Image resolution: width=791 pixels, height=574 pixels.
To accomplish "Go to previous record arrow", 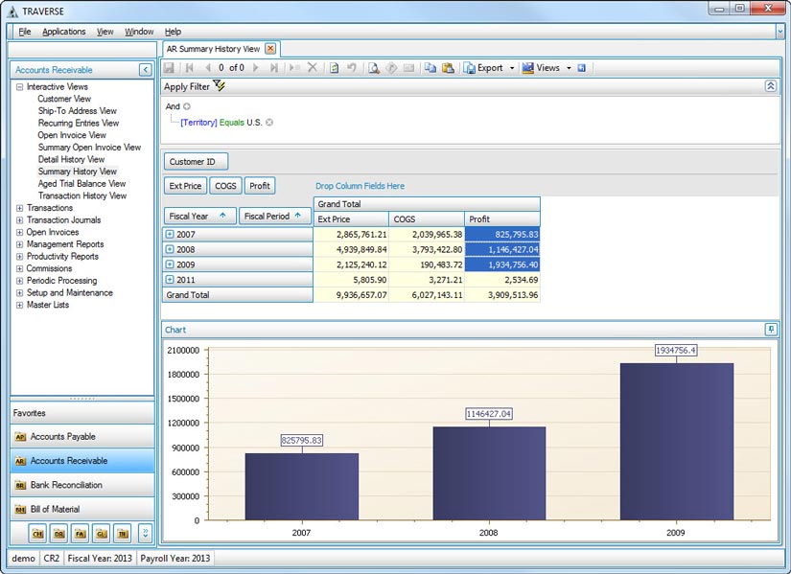I will 207,68.
